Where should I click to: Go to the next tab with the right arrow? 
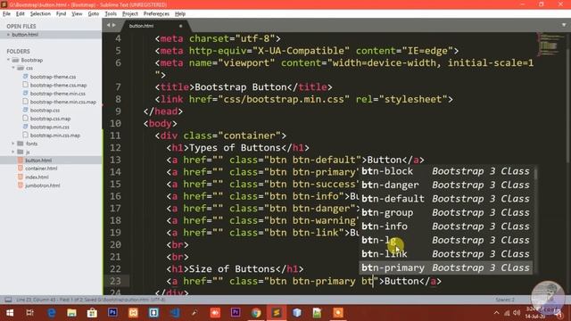[x=114, y=26]
